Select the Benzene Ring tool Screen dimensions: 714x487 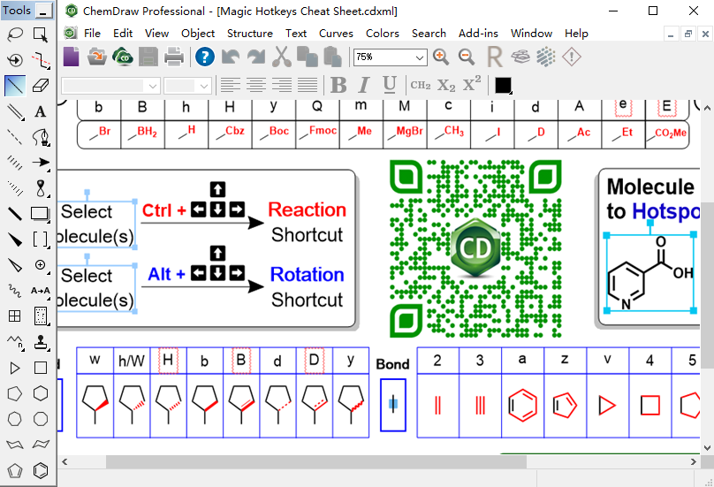pos(41,470)
